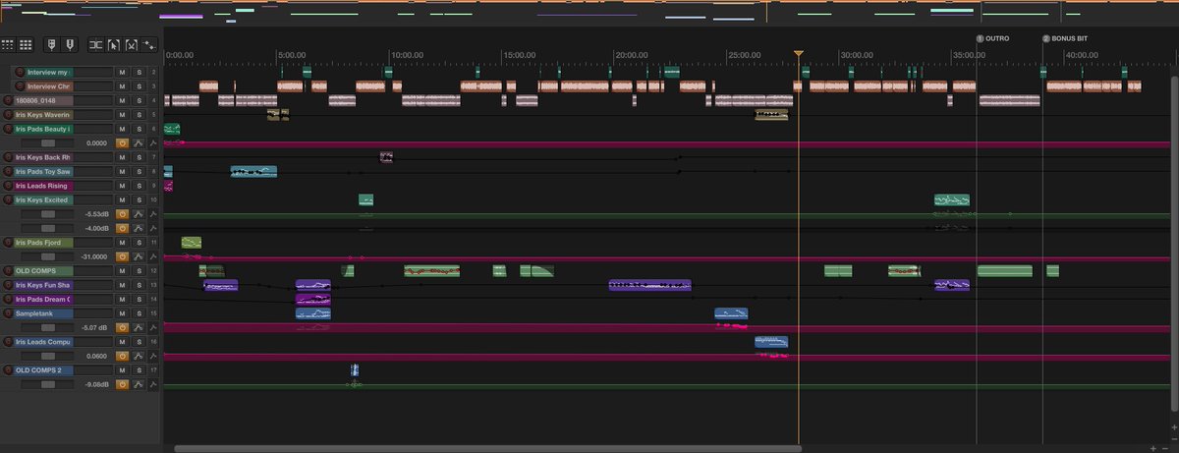Toggle power button on 0.0000 automation lane
1179x453 pixels.
(123, 142)
